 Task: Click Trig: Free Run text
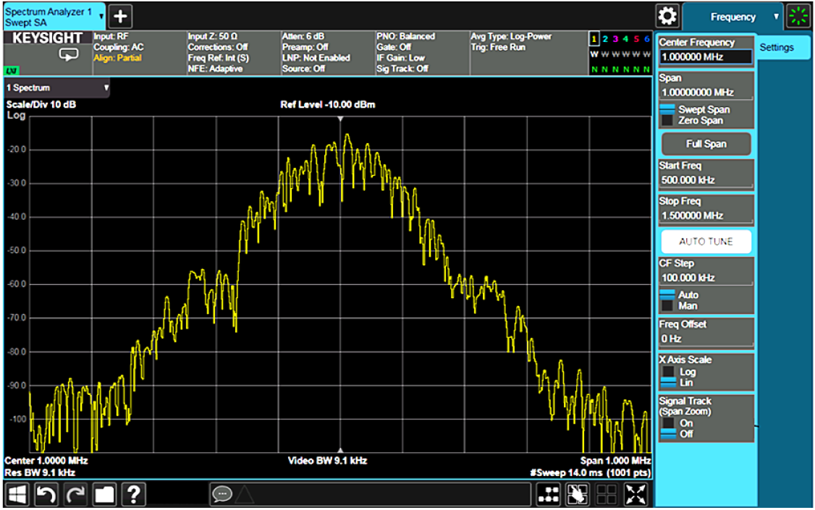click(x=498, y=47)
